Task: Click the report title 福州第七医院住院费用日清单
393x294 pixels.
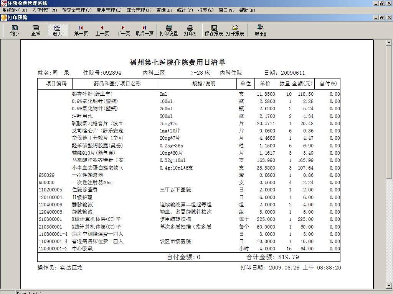Action: tap(177, 62)
